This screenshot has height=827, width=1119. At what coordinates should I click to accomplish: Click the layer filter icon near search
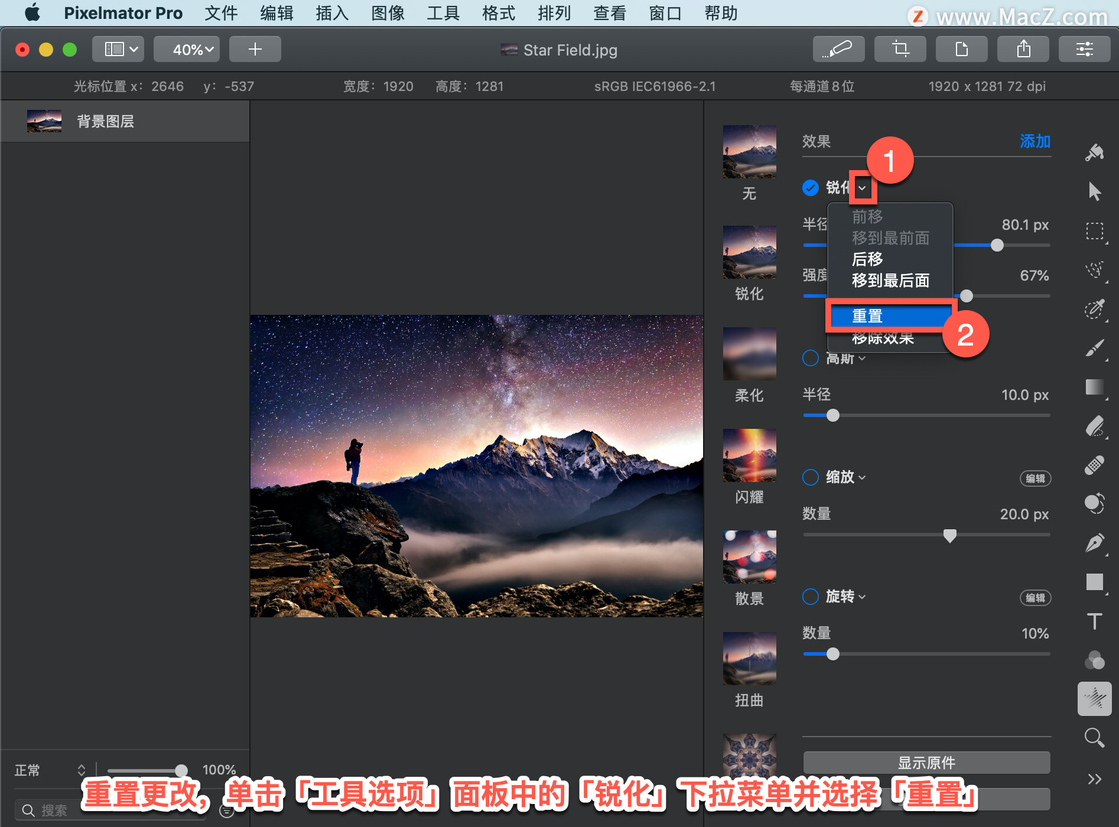227,810
